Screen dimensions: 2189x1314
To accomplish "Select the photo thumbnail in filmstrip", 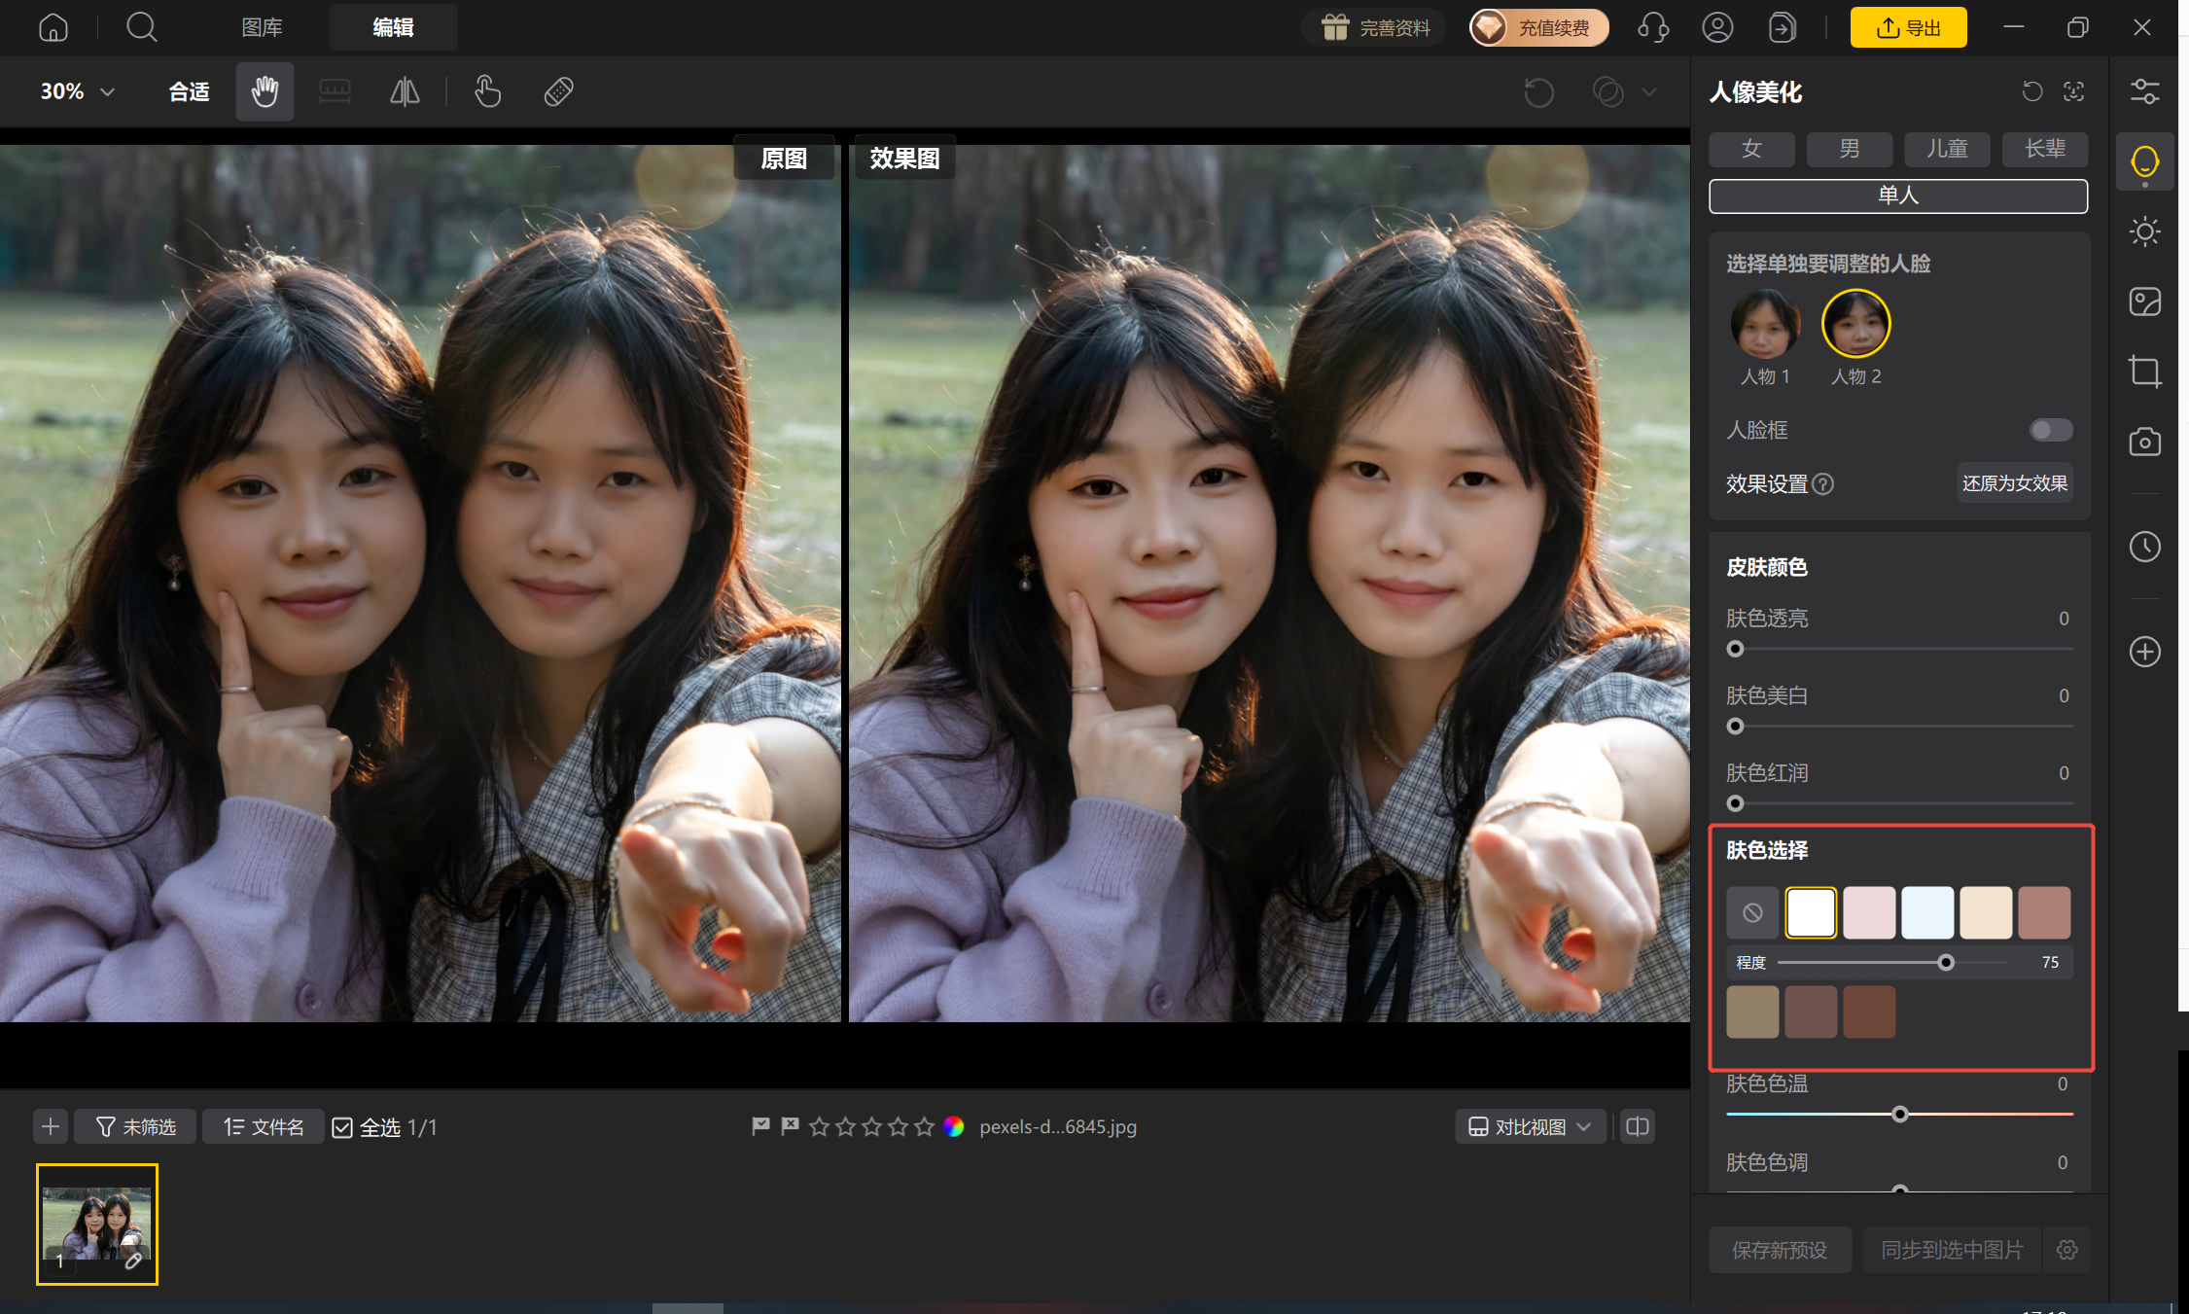I will [97, 1225].
